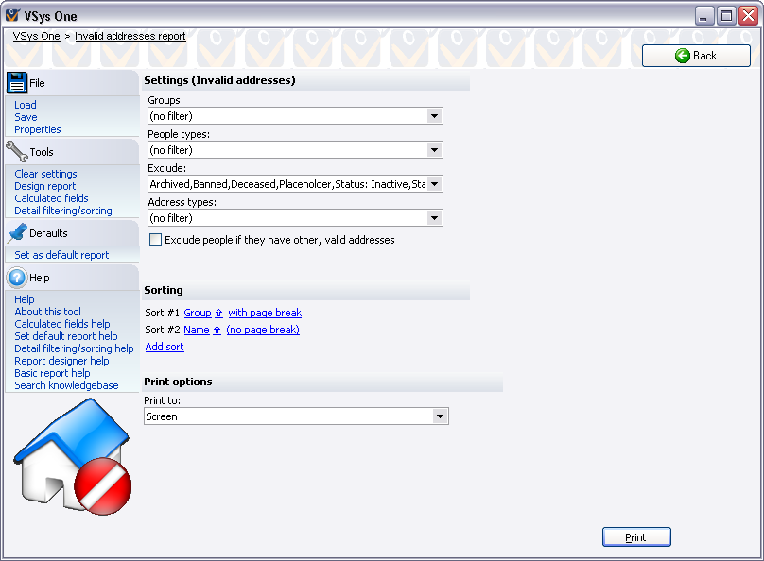Click Search knowledgebase

pyautogui.click(x=66, y=385)
